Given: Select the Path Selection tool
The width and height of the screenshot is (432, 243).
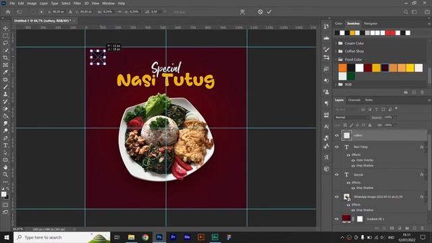Looking at the screenshot, I should click(5, 153).
